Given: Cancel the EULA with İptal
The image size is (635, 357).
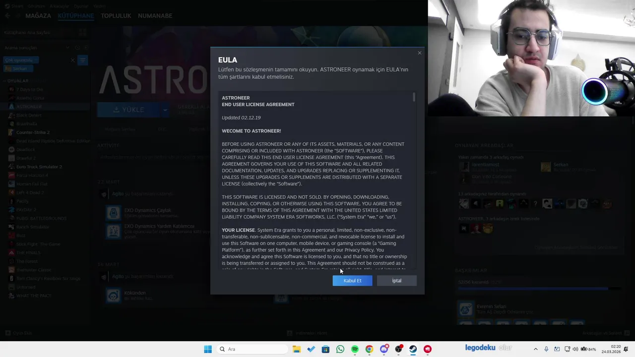Looking at the screenshot, I should 396,281.
